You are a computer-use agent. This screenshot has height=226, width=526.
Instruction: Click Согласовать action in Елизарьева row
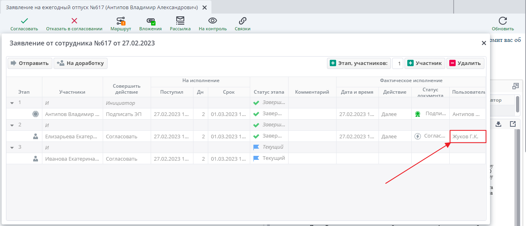(x=127, y=136)
